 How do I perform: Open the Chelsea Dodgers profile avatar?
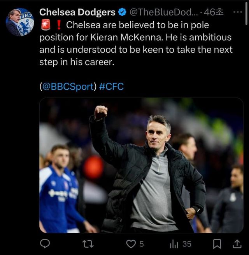(x=19, y=22)
